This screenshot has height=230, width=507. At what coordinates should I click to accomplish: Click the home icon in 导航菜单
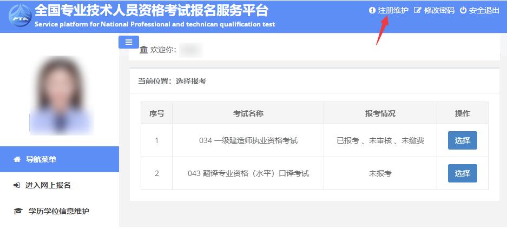[17, 159]
